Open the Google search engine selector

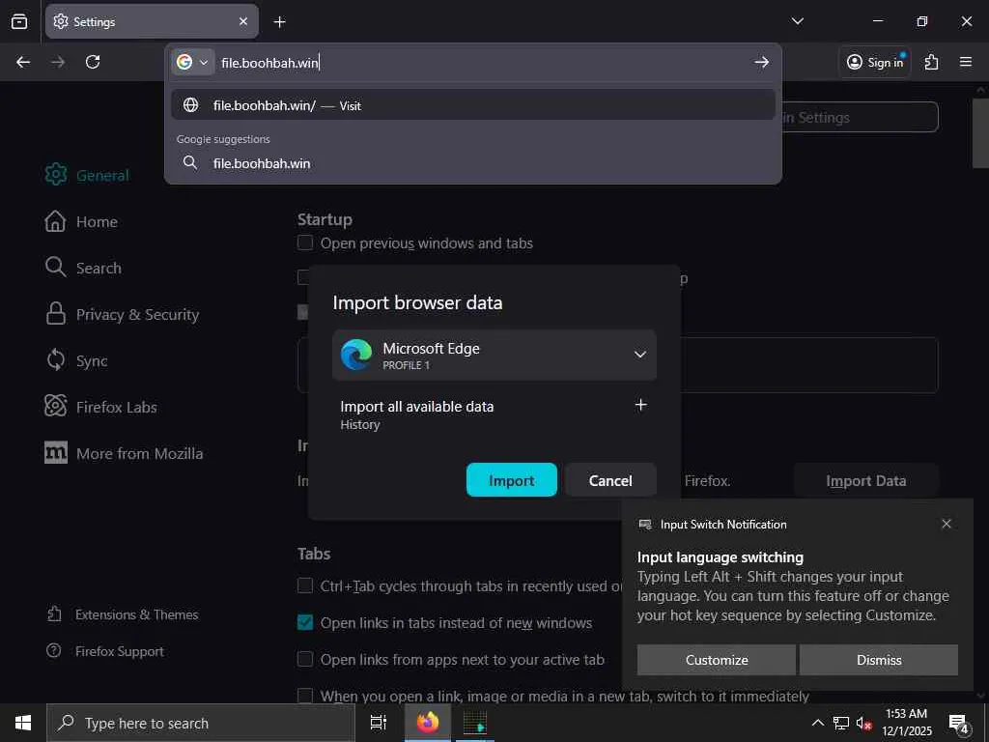[x=192, y=62]
